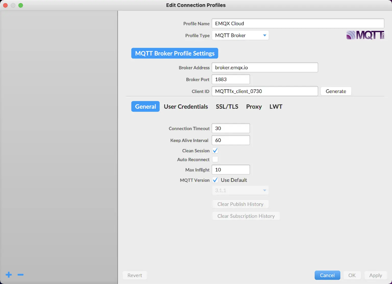Click the minus icon to remove a profile

pos(20,275)
